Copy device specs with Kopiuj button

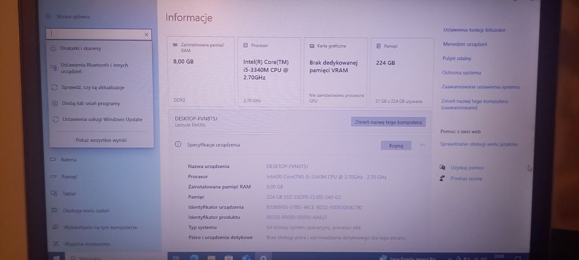click(396, 146)
